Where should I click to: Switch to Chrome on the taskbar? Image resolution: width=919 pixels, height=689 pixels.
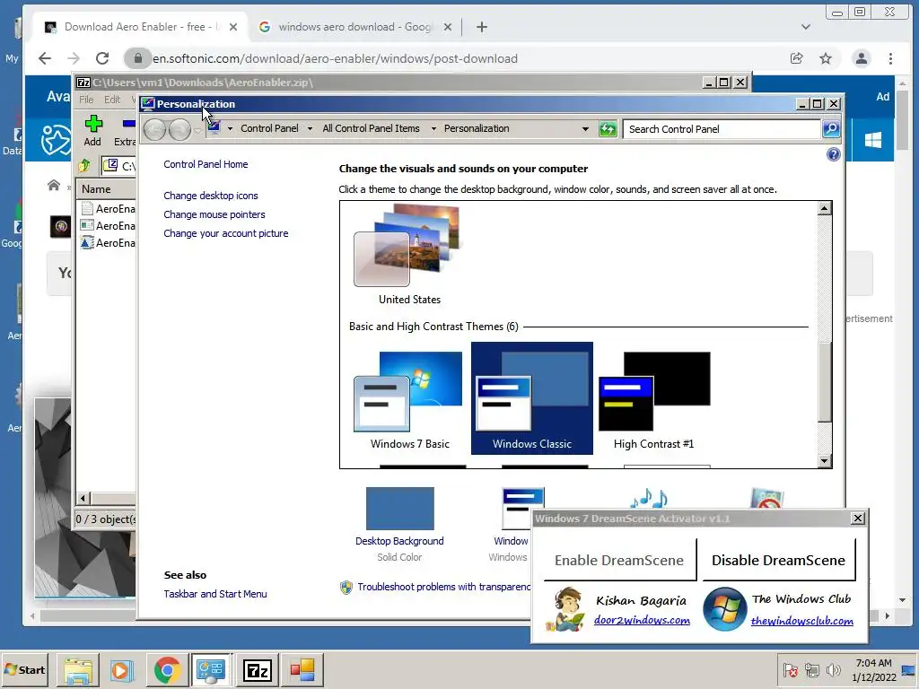coord(167,669)
